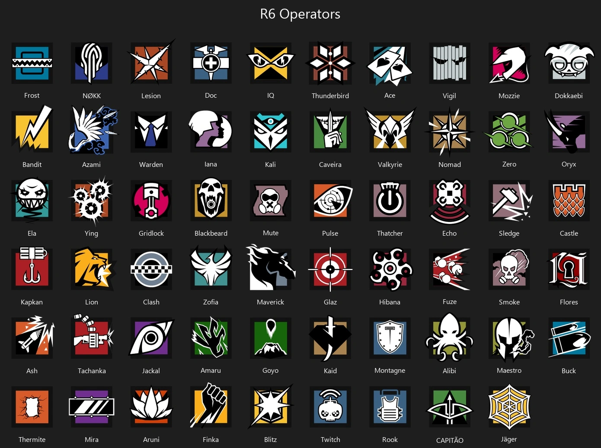The width and height of the screenshot is (601, 448).
Task: Choose the Dokkaebi operator icon
Action: [569, 62]
